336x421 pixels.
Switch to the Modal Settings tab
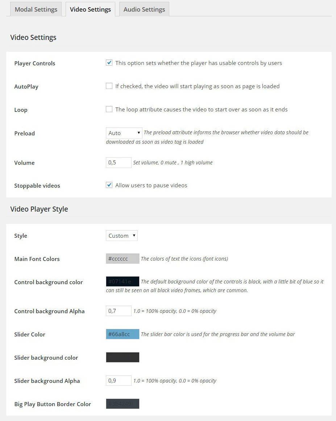click(x=36, y=9)
